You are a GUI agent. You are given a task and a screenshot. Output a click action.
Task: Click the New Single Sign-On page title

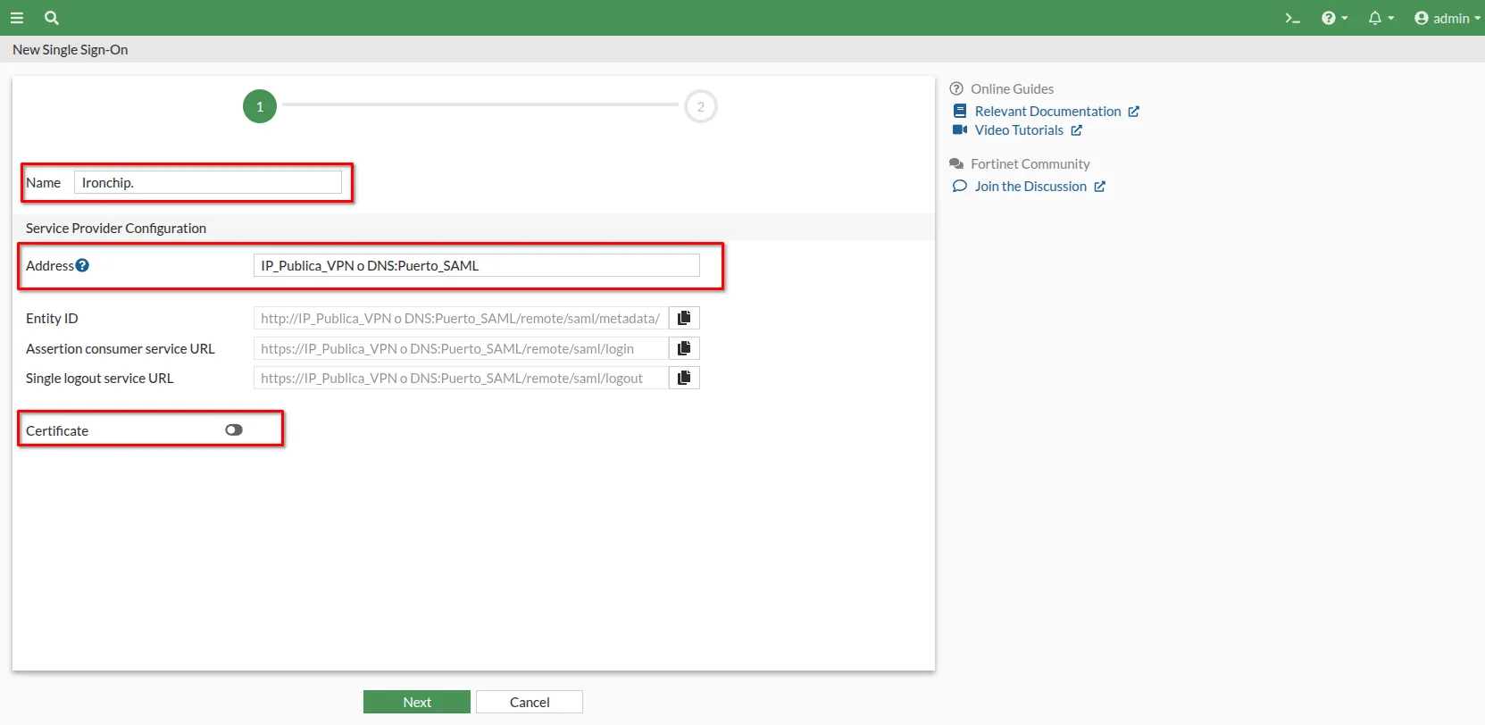point(71,50)
